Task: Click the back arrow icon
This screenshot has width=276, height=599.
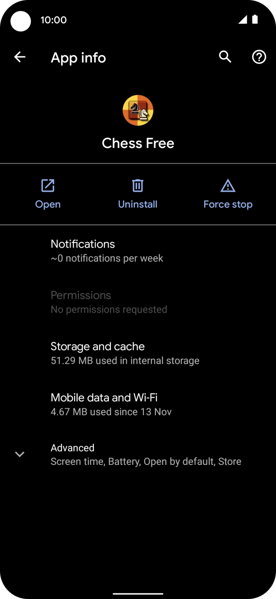Action: click(20, 57)
